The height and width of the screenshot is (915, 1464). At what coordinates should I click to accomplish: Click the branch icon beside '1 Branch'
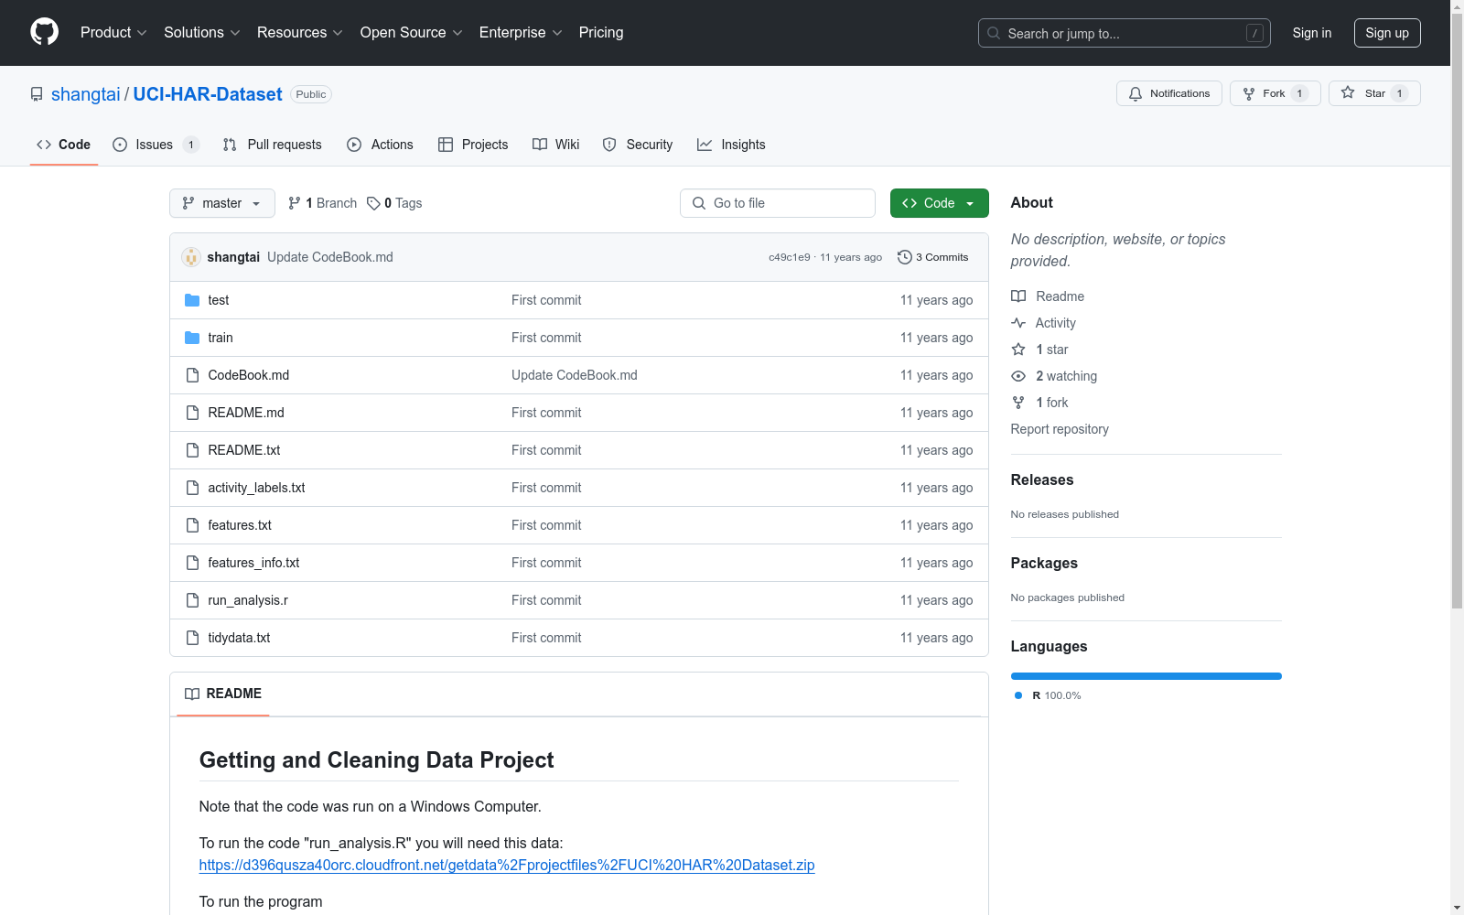point(295,203)
